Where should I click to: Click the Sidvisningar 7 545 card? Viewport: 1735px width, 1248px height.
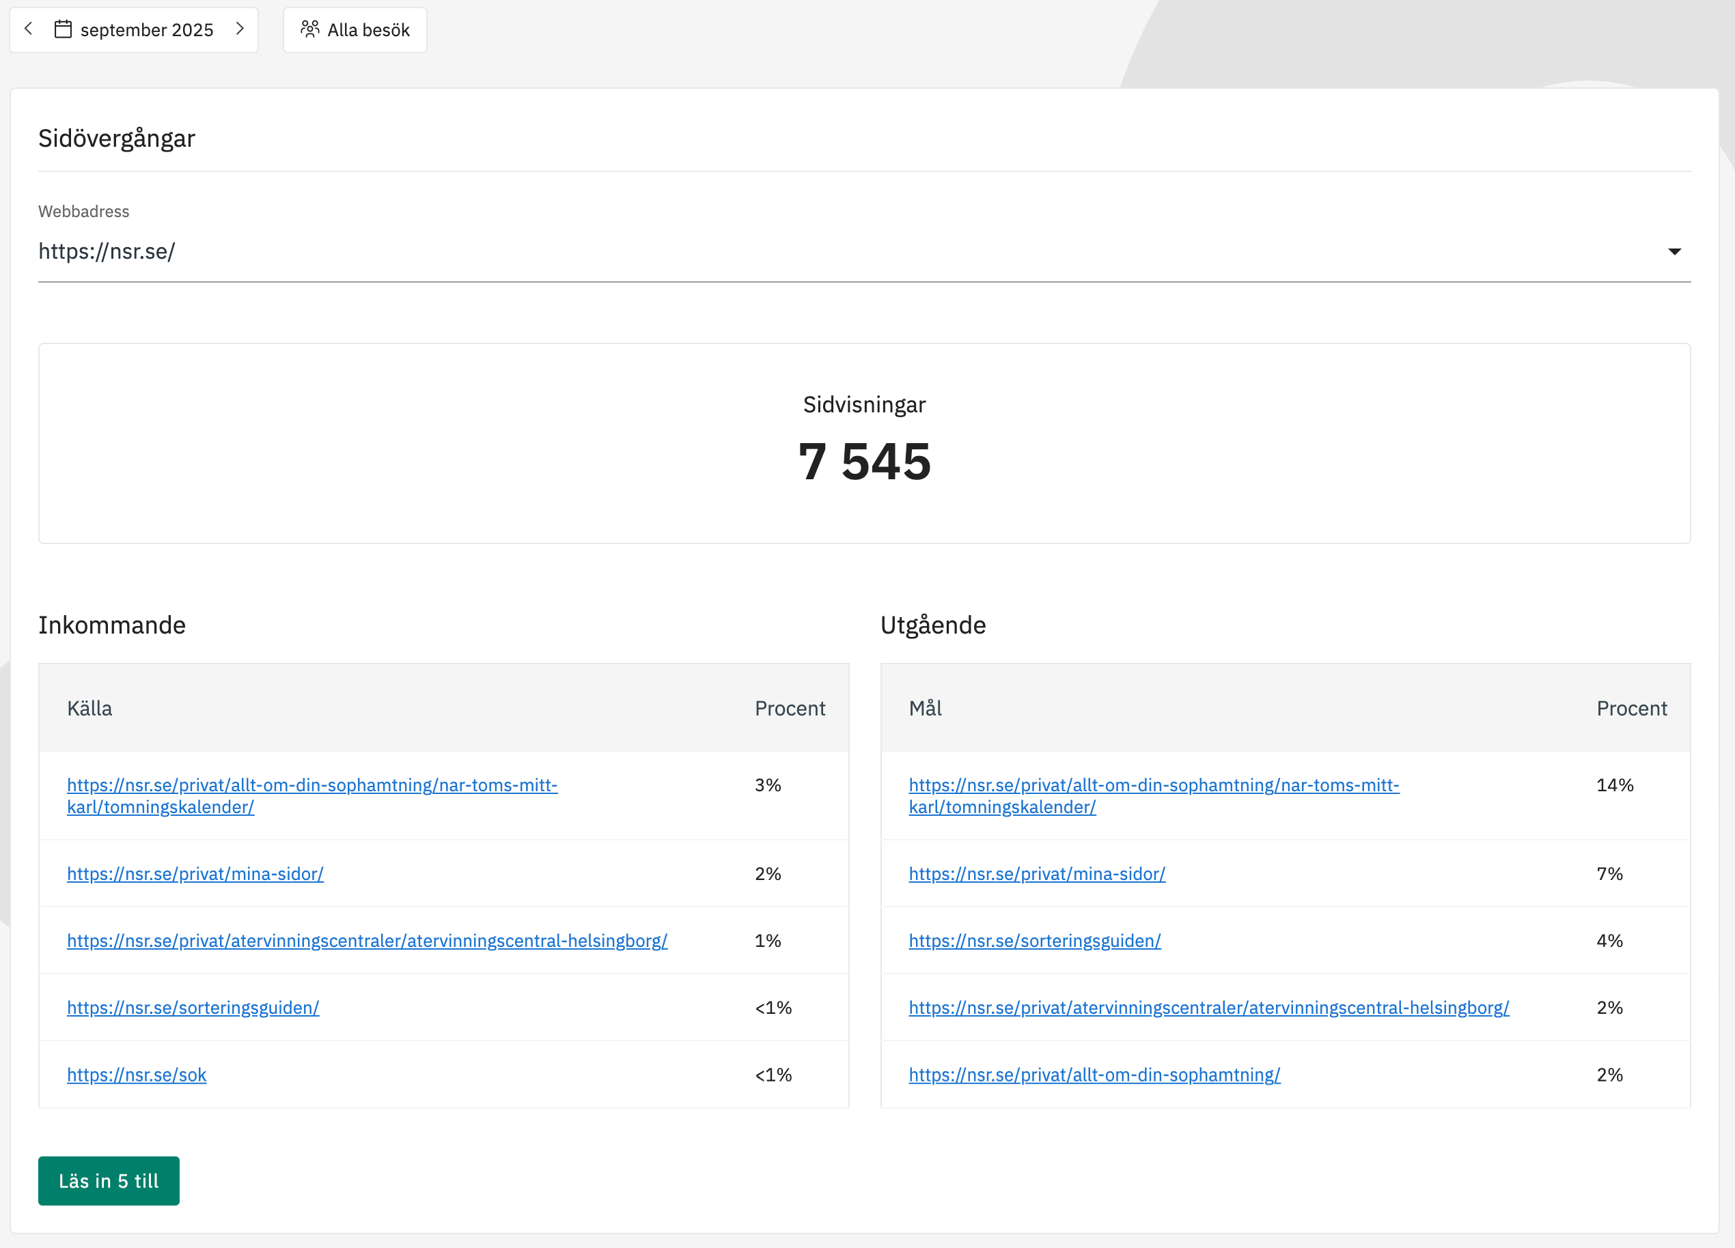[865, 444]
